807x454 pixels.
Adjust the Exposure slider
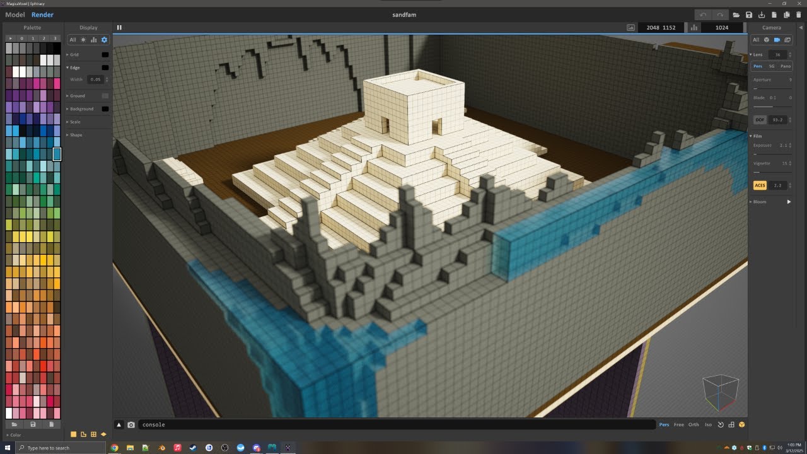coord(772,154)
